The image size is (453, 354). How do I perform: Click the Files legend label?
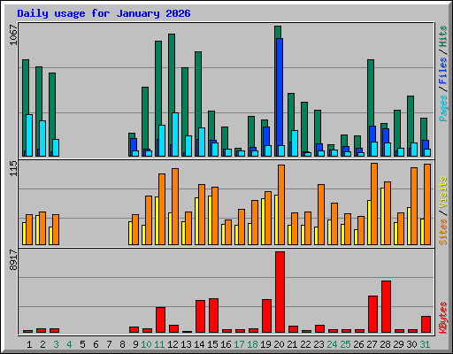point(443,71)
